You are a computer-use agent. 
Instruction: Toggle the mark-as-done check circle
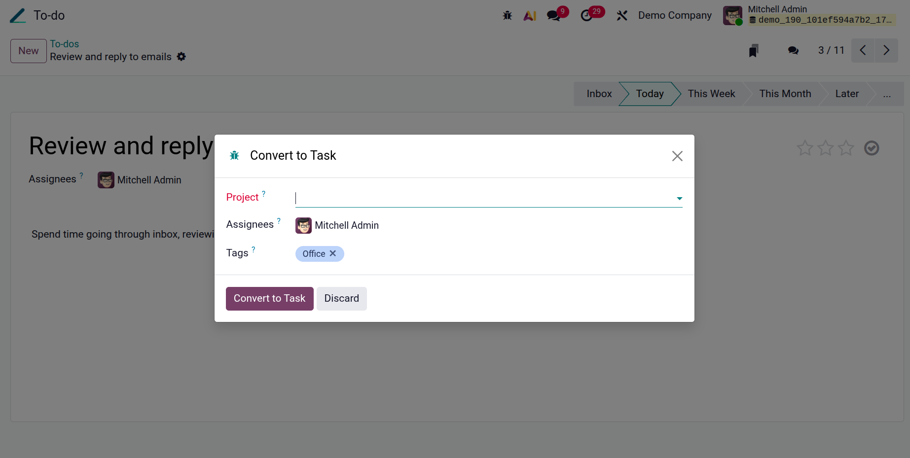[x=872, y=148]
